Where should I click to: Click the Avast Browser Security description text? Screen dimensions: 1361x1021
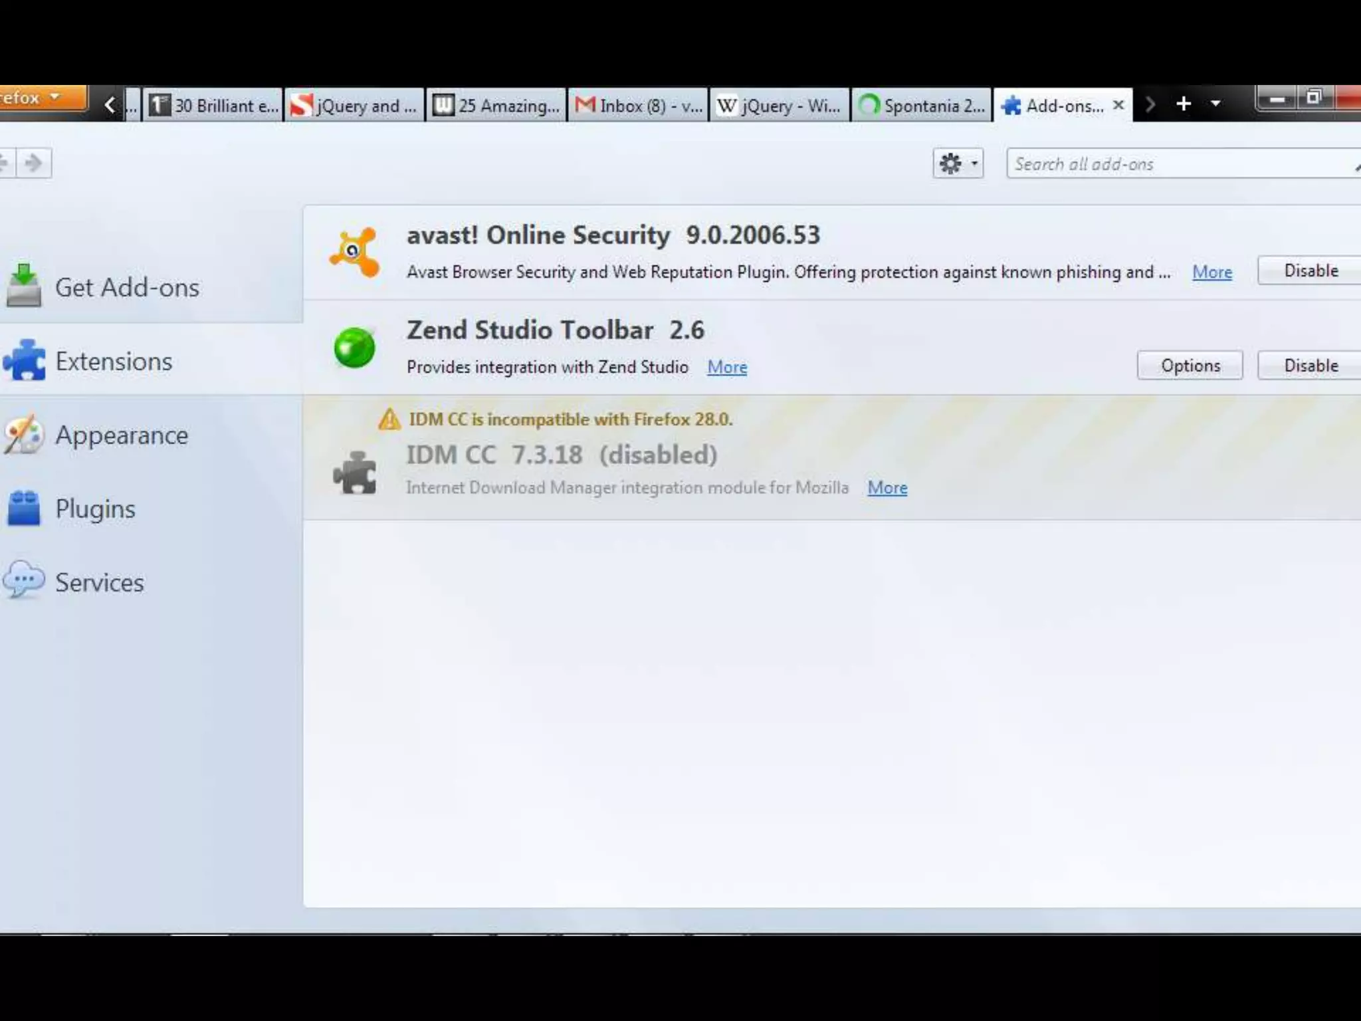[x=789, y=272]
